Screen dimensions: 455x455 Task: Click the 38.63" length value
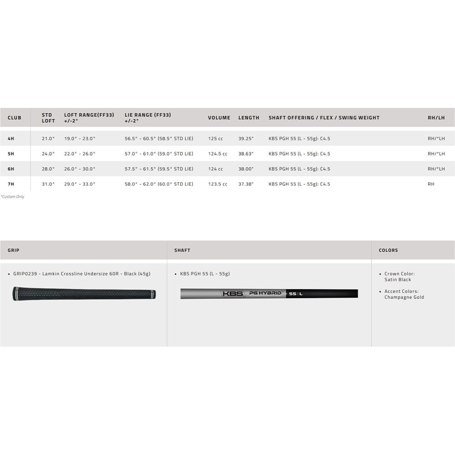click(x=246, y=154)
